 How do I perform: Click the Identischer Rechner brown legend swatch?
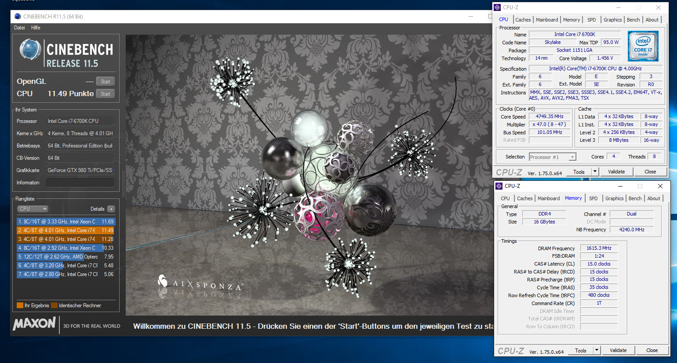54,305
